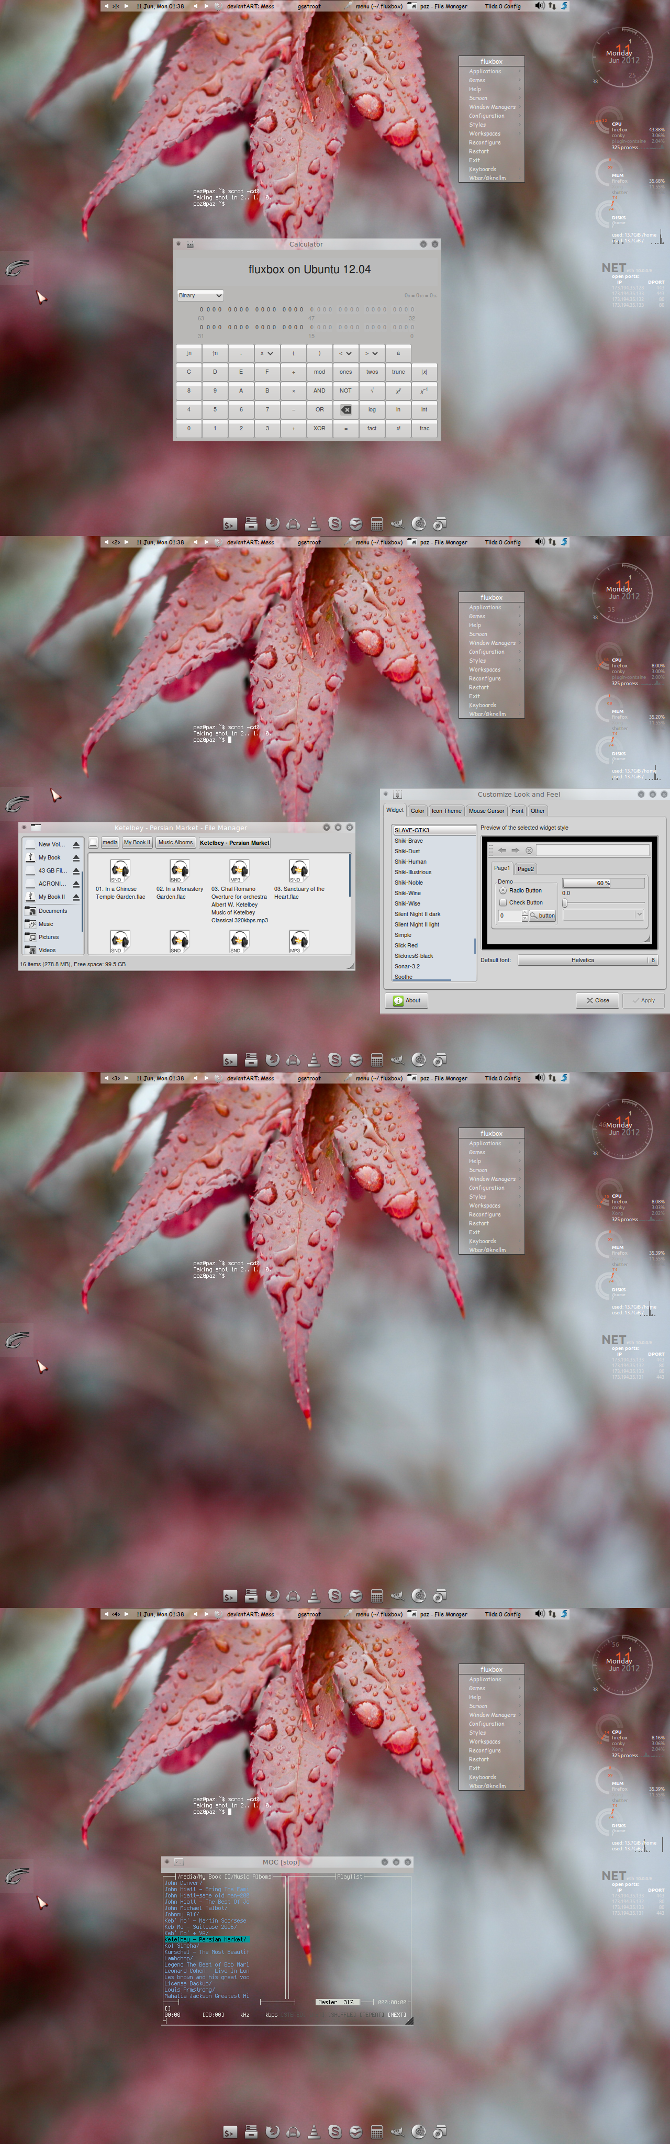Switch to the Font tab

click(x=518, y=811)
